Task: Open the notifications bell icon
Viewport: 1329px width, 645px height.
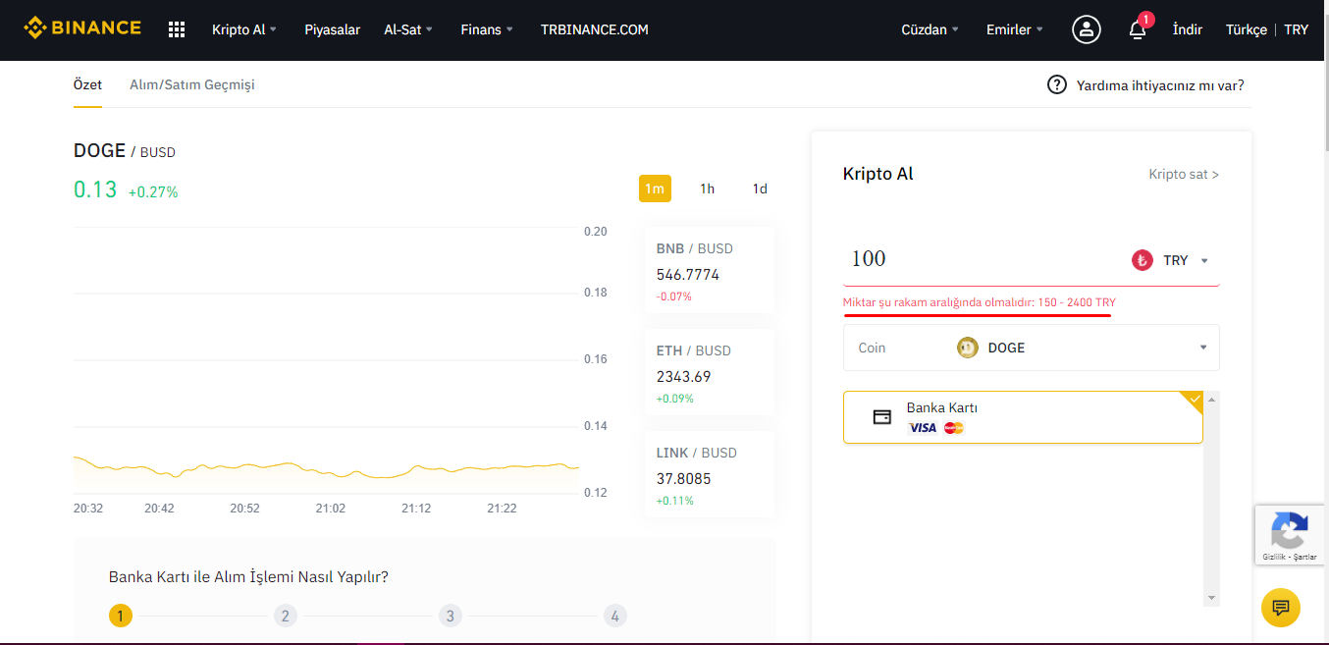Action: coord(1138,30)
